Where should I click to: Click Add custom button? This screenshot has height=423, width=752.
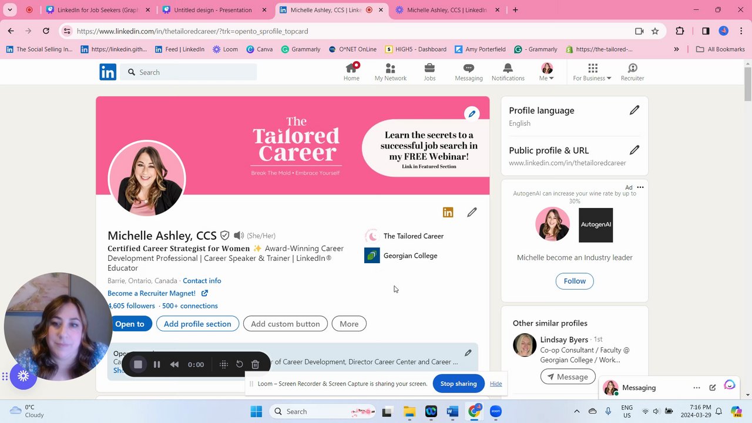pos(286,324)
